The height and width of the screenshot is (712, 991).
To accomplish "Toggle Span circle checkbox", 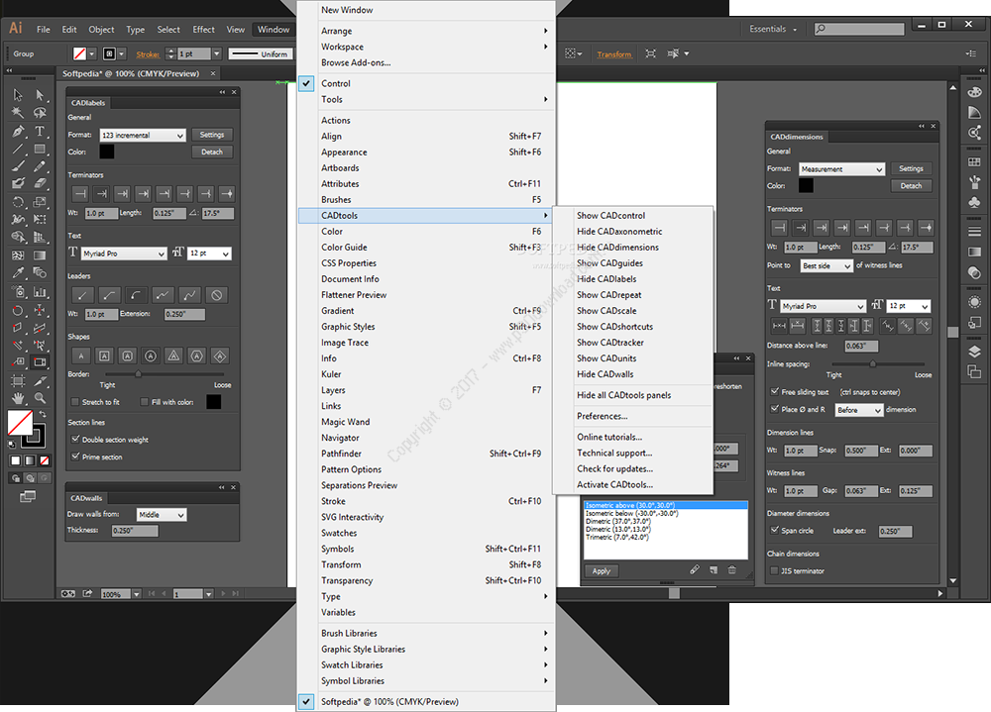I will (x=774, y=530).
